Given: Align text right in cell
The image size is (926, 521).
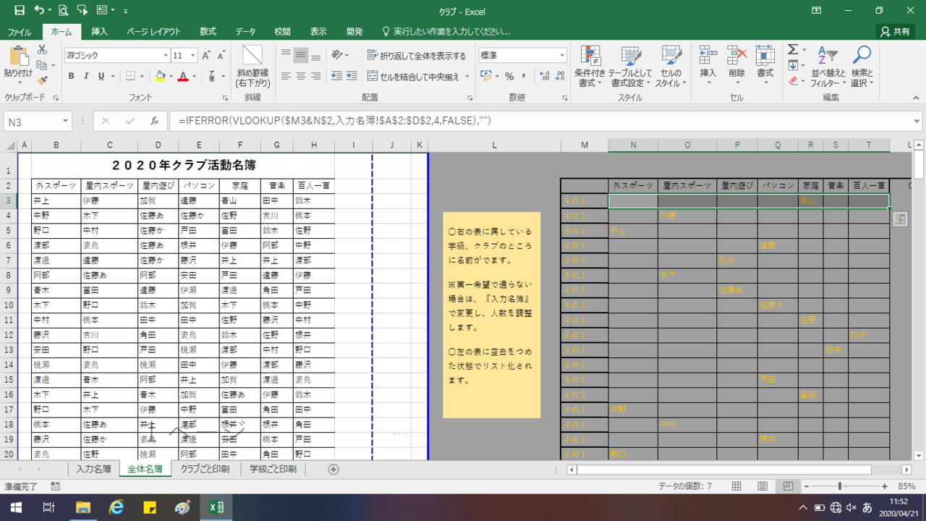Looking at the screenshot, I should click(x=317, y=76).
